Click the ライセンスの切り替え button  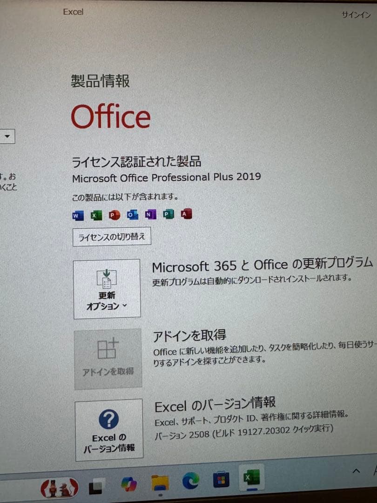click(112, 237)
